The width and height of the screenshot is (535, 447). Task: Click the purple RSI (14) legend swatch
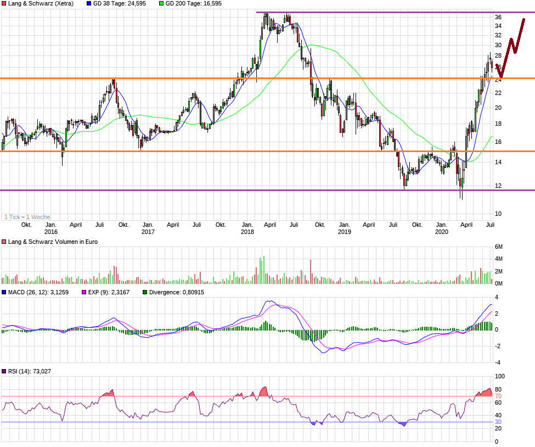tap(4, 372)
